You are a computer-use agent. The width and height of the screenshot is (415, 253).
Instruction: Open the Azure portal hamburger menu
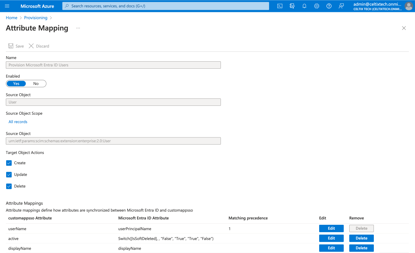(x=7, y=6)
